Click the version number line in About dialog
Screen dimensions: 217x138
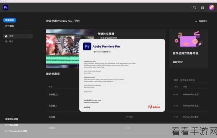click(x=102, y=52)
